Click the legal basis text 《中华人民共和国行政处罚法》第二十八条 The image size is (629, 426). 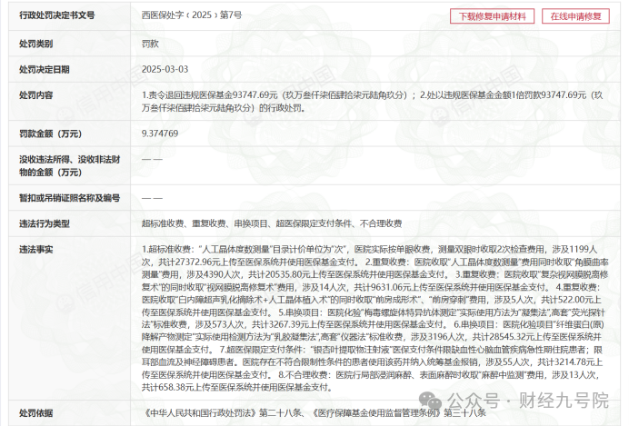[223, 412]
